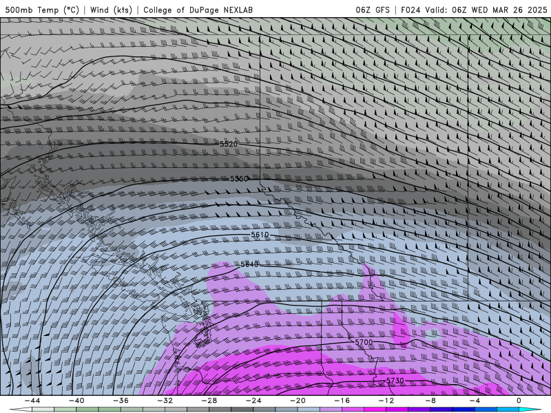Click the '500mb Temp (°C)' title text
Screen dimensions: 551x413
(x=42, y=10)
